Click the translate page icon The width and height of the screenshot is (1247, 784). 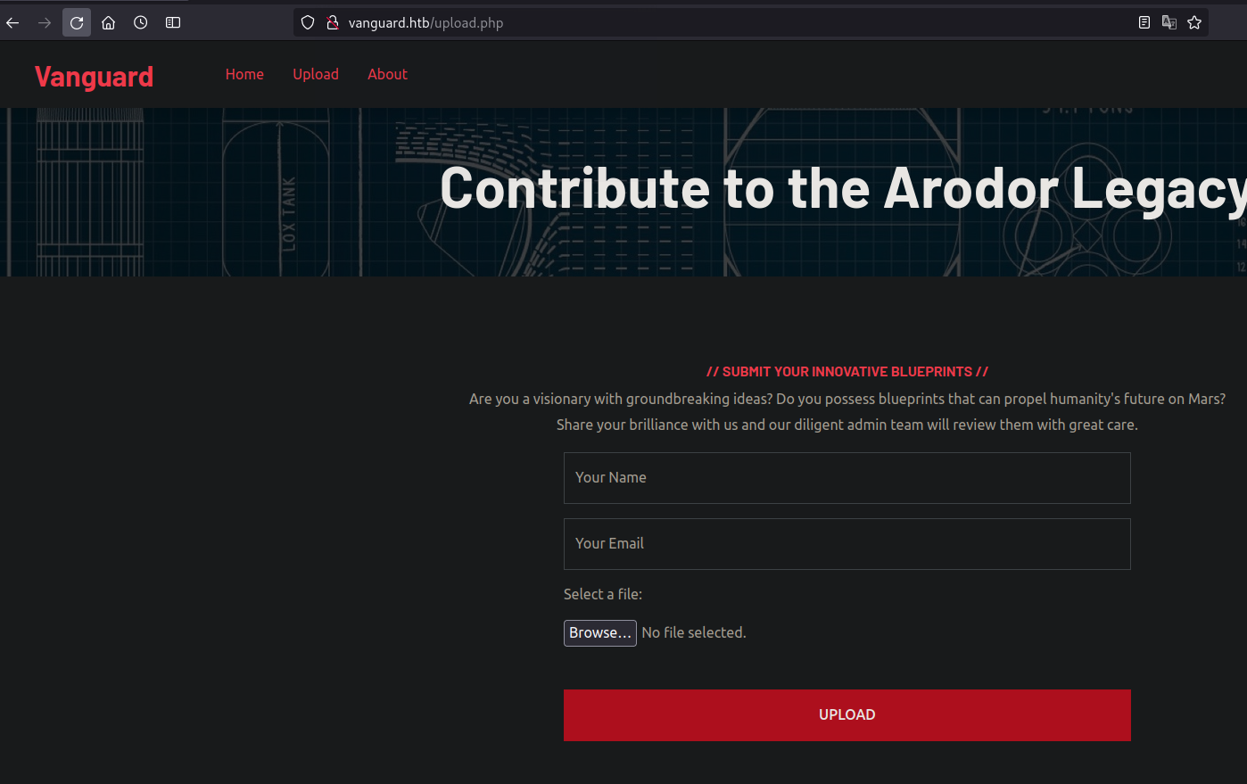1169,23
